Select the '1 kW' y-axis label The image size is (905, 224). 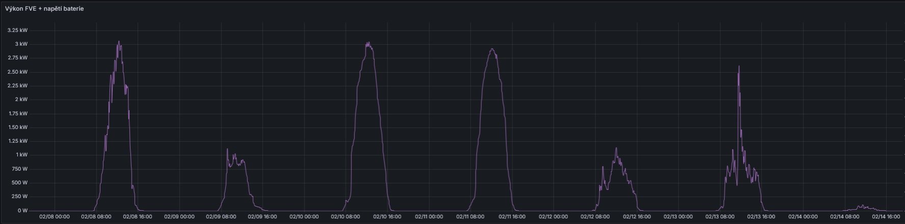tap(21, 155)
